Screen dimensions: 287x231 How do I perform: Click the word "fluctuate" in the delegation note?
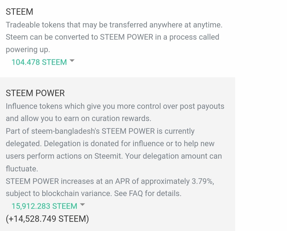click(x=21, y=168)
